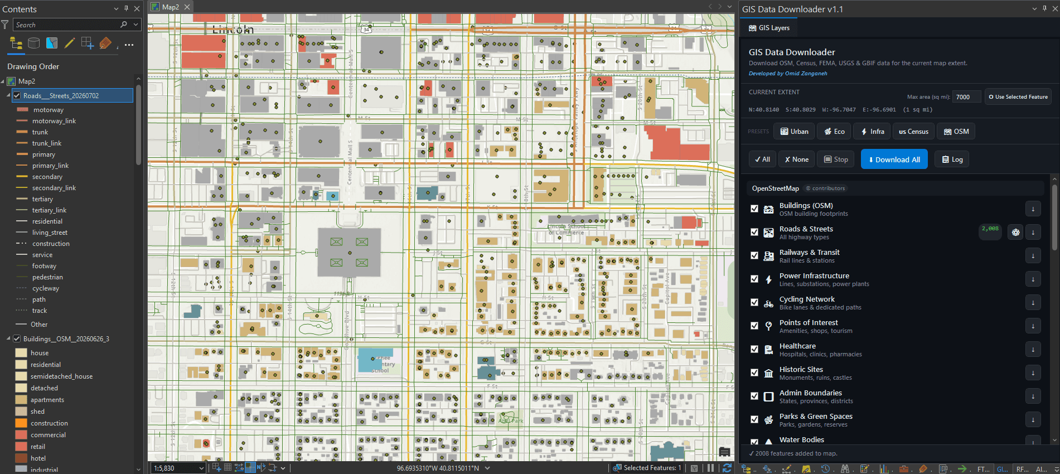1060x474 pixels.
Task: Refresh the map view from status bar
Action: [727, 468]
